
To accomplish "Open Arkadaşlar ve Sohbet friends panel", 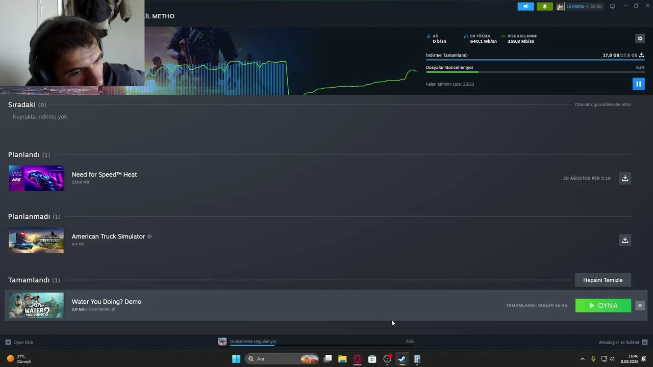I will click(x=623, y=343).
